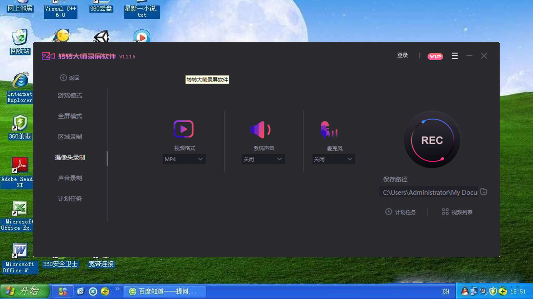Minimize the recorder window
The width and height of the screenshot is (533, 299).
pyautogui.click(x=469, y=56)
